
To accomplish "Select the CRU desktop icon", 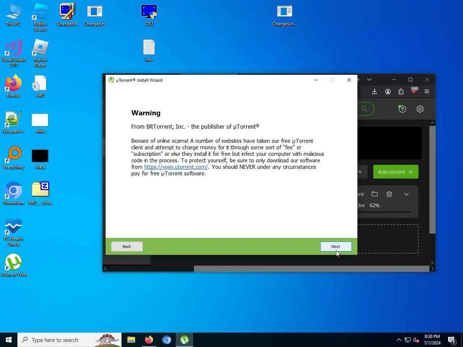I will [x=149, y=15].
